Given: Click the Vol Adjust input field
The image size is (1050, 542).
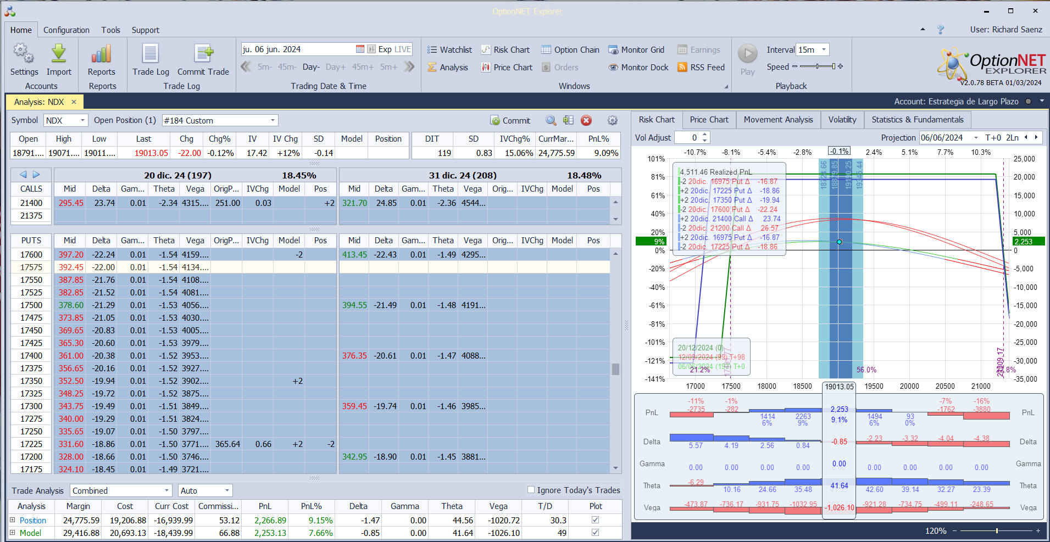Looking at the screenshot, I should 687,138.
